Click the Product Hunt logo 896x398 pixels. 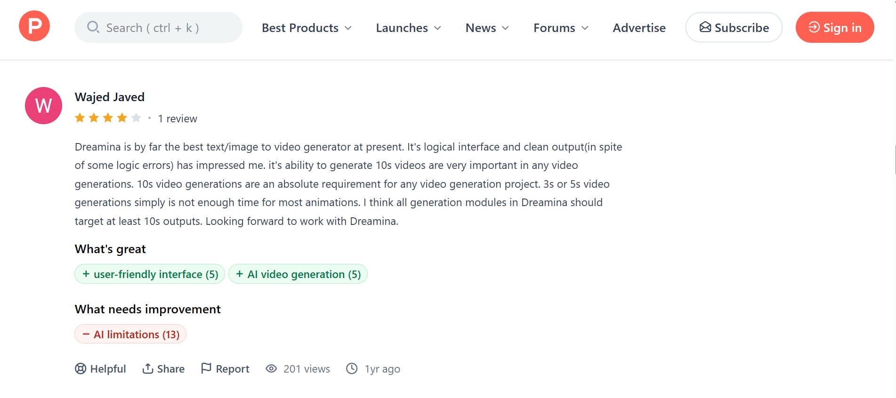(x=34, y=26)
